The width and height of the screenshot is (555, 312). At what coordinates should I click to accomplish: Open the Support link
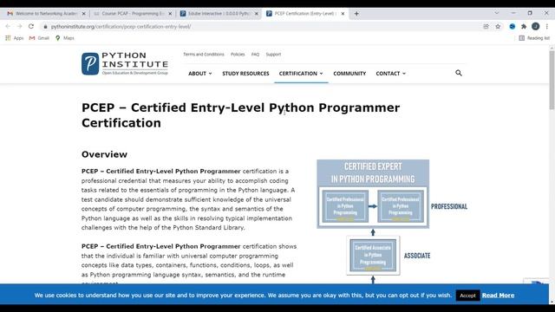pos(273,55)
